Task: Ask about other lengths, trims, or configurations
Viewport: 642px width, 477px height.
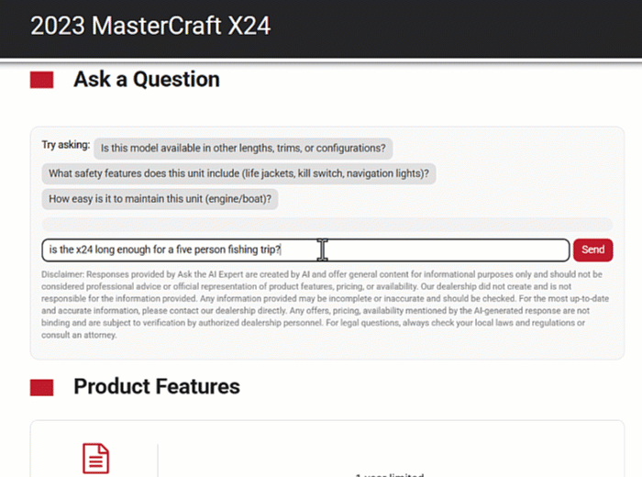Action: coord(243,149)
